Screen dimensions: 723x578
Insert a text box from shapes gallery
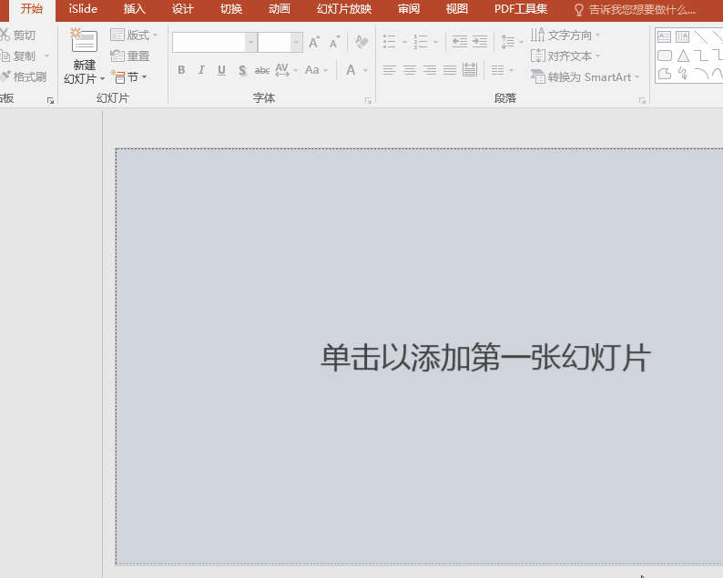[664, 37]
